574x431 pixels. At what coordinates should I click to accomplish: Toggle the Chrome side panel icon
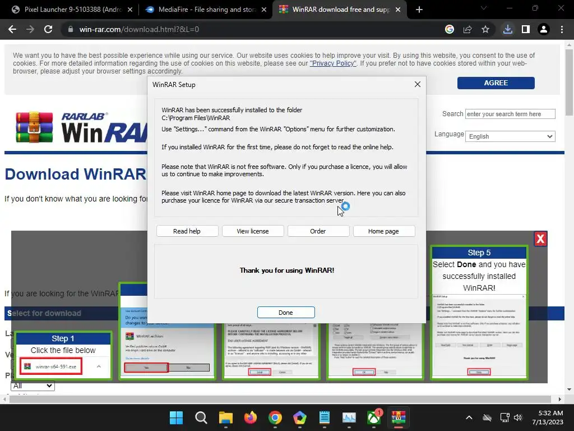coord(526,29)
